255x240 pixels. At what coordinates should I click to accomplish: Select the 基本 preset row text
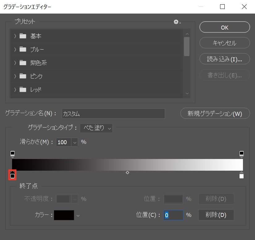(x=36, y=36)
